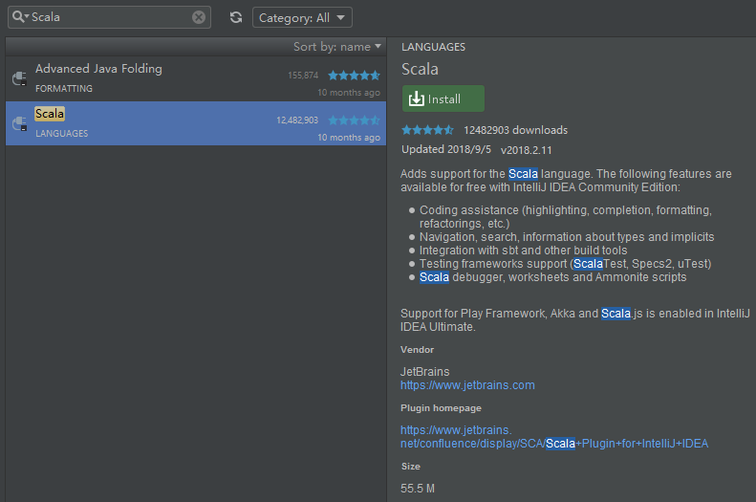
Task: Click the Scala plugin plug icon
Action: 19,123
